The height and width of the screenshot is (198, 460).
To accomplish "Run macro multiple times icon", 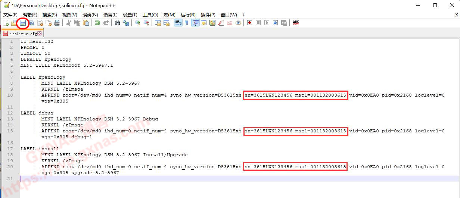I will click(x=275, y=23).
